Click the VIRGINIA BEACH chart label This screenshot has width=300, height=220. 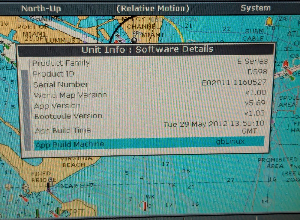coord(76,162)
